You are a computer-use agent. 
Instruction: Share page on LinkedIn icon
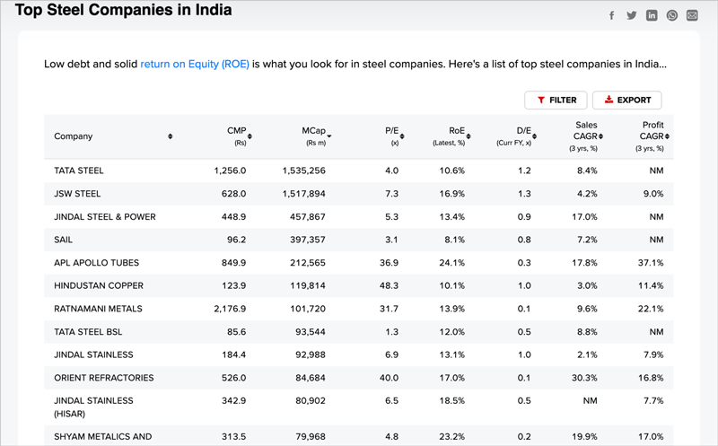tap(652, 15)
